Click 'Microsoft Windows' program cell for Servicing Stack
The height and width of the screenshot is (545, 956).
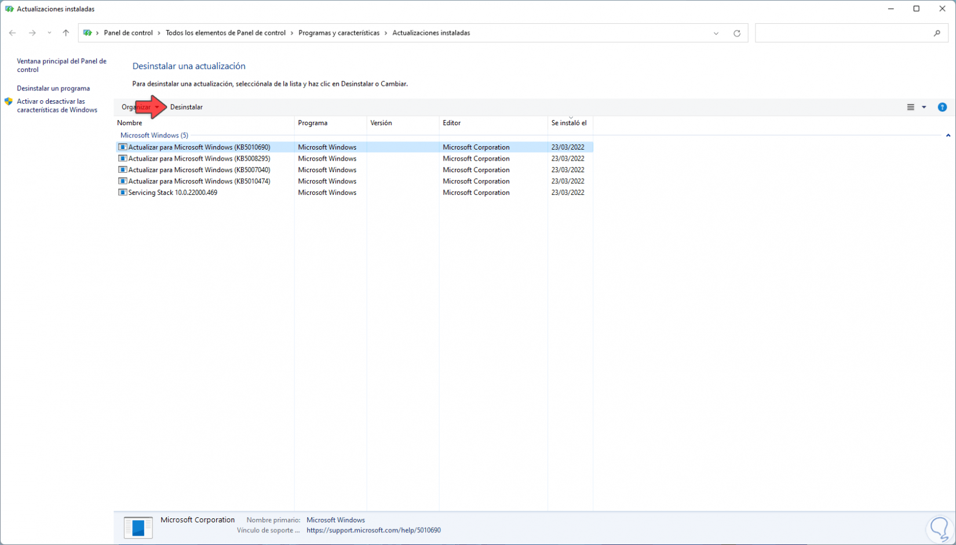click(x=327, y=192)
